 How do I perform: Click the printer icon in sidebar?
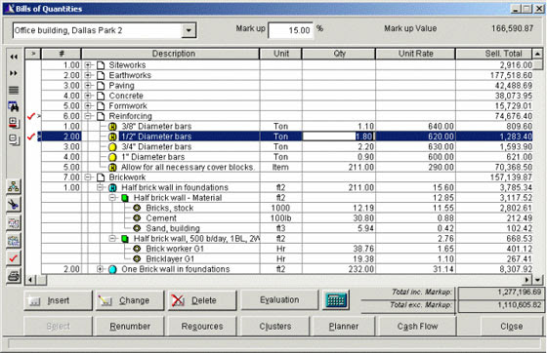[14, 276]
